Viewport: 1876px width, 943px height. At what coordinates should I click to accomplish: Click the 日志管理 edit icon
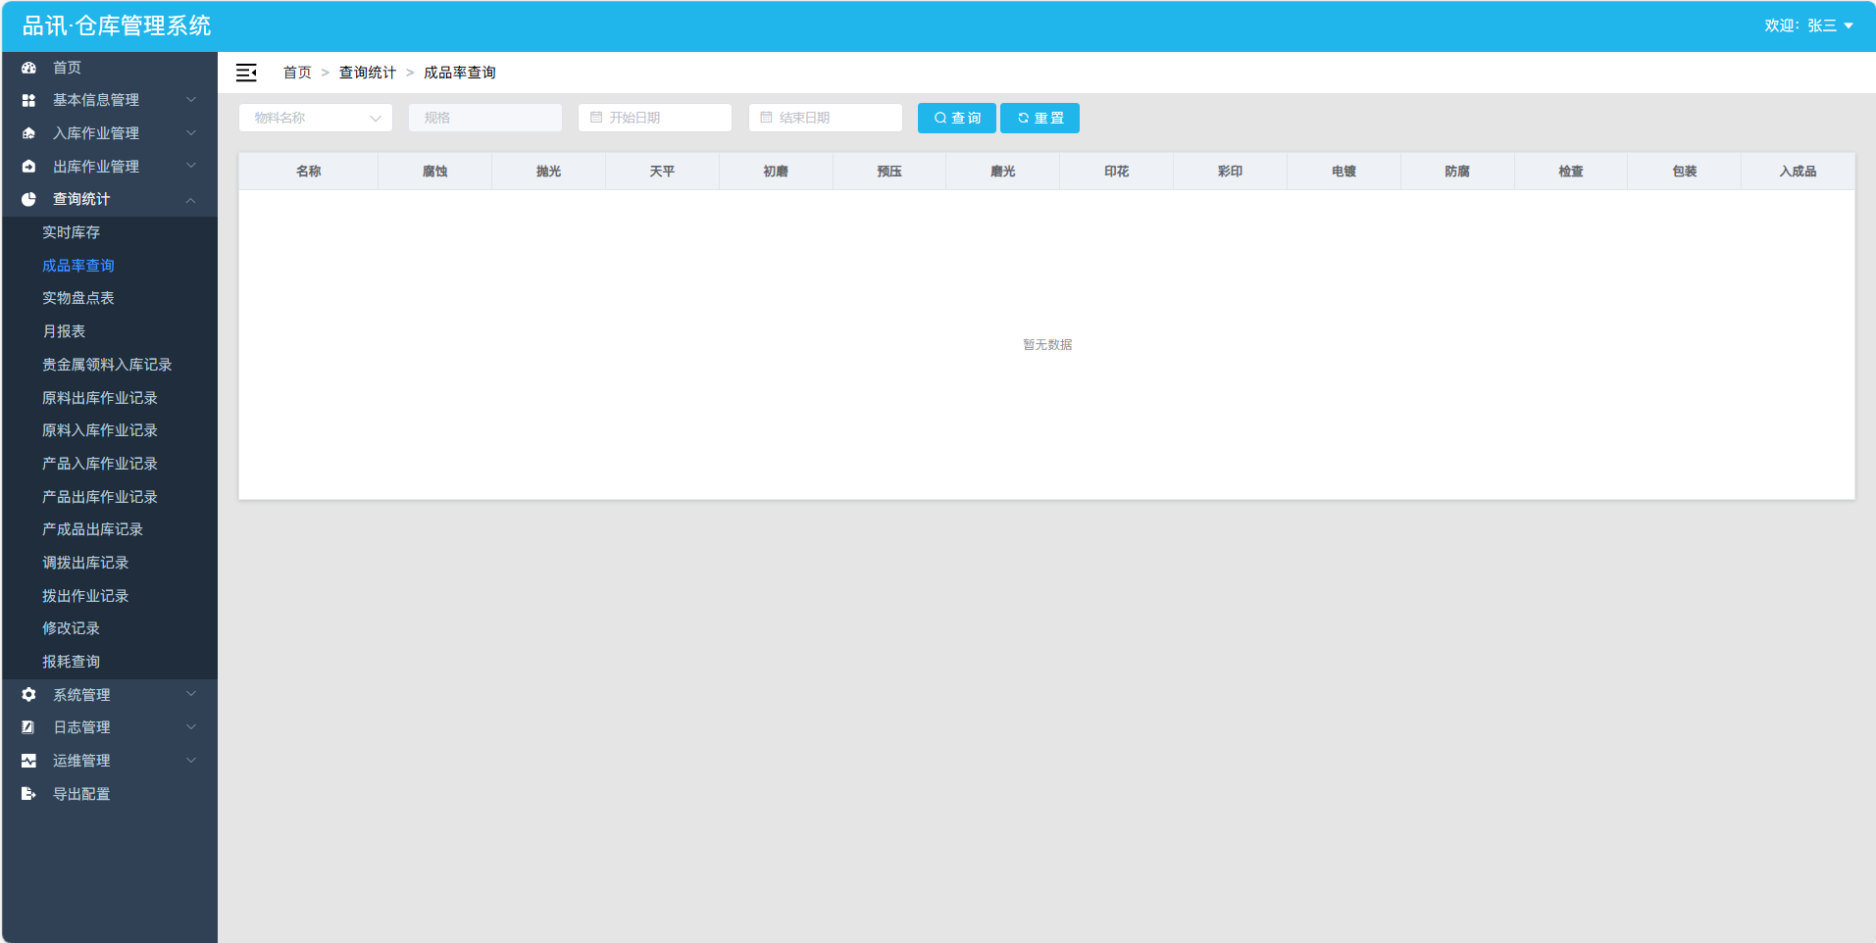tap(28, 727)
